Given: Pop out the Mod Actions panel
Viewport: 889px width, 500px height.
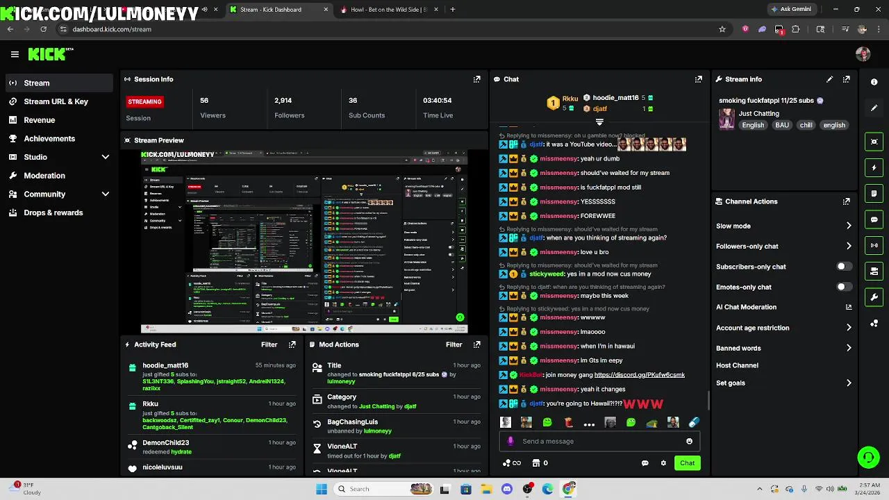Looking at the screenshot, I should [476, 344].
